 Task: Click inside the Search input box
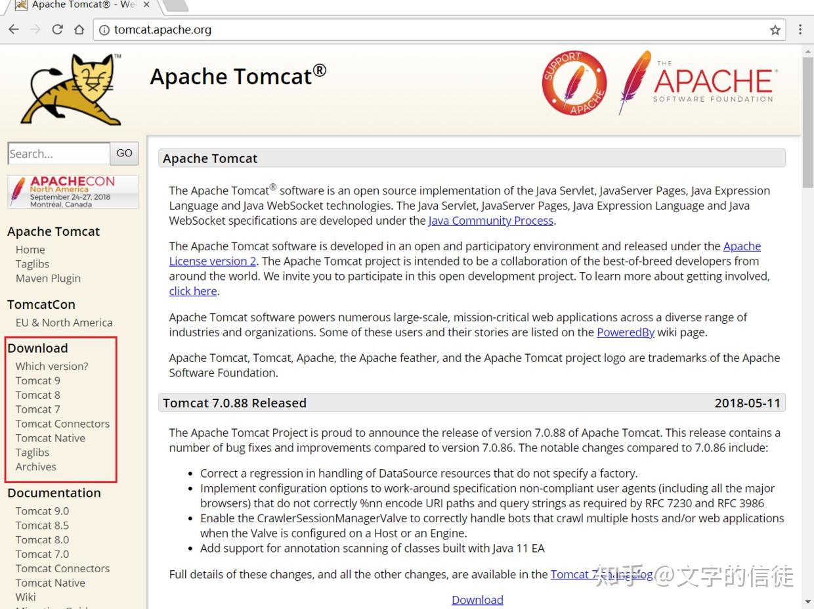coord(58,153)
